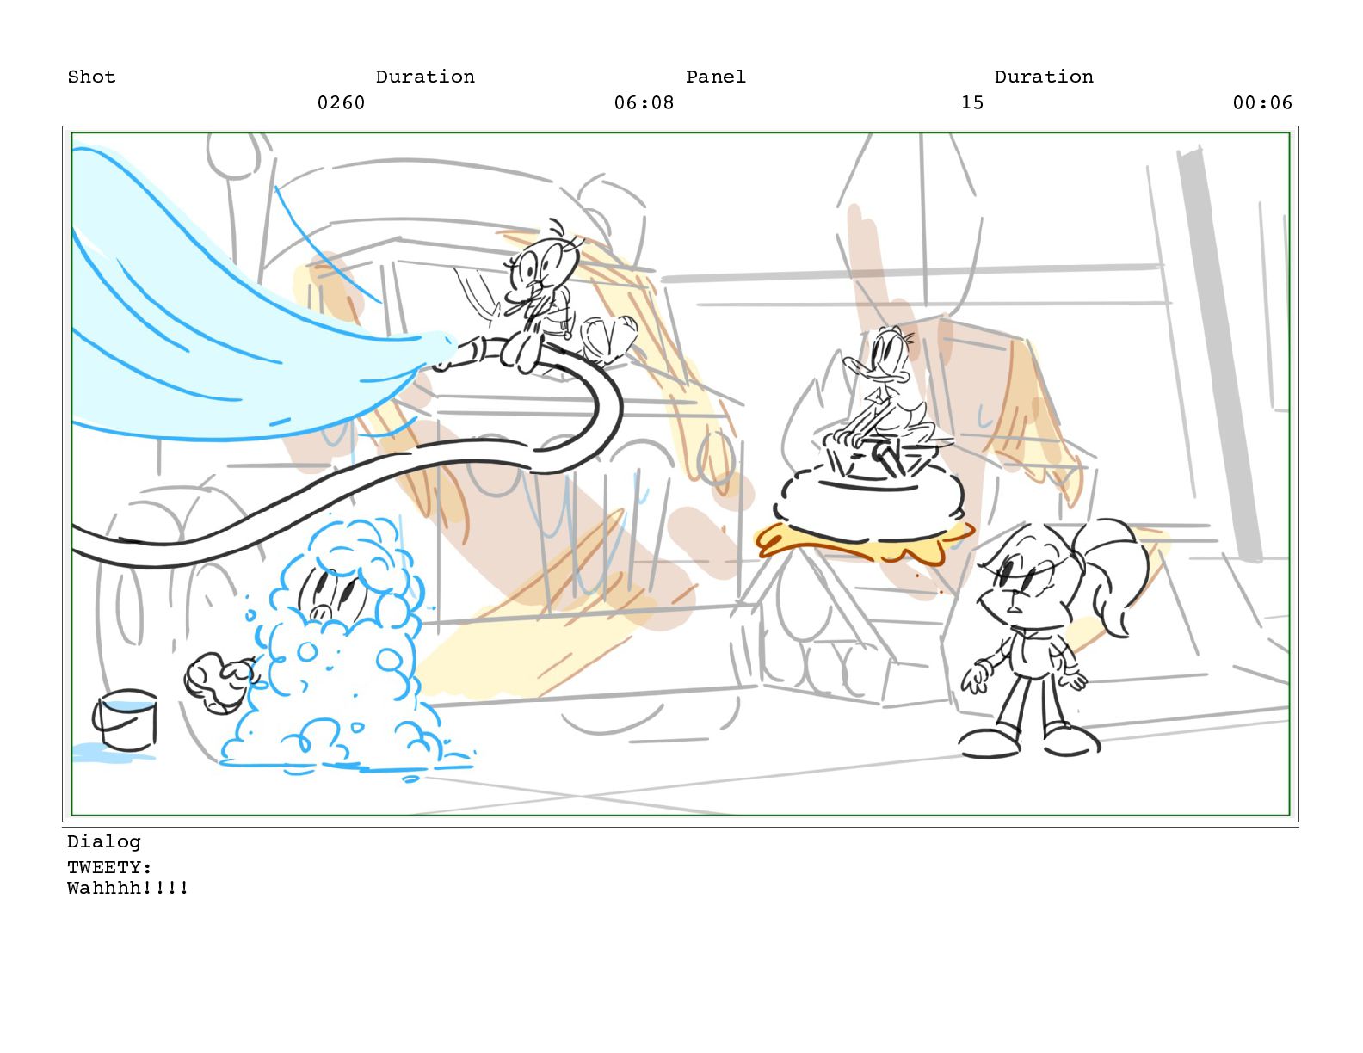Click the 'Shot' header label
The image size is (1363, 1053).
coord(91,77)
